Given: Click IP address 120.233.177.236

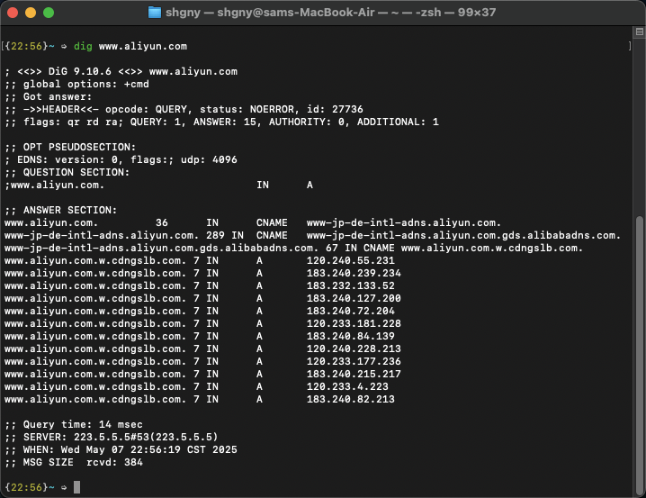Looking at the screenshot, I should coord(354,361).
